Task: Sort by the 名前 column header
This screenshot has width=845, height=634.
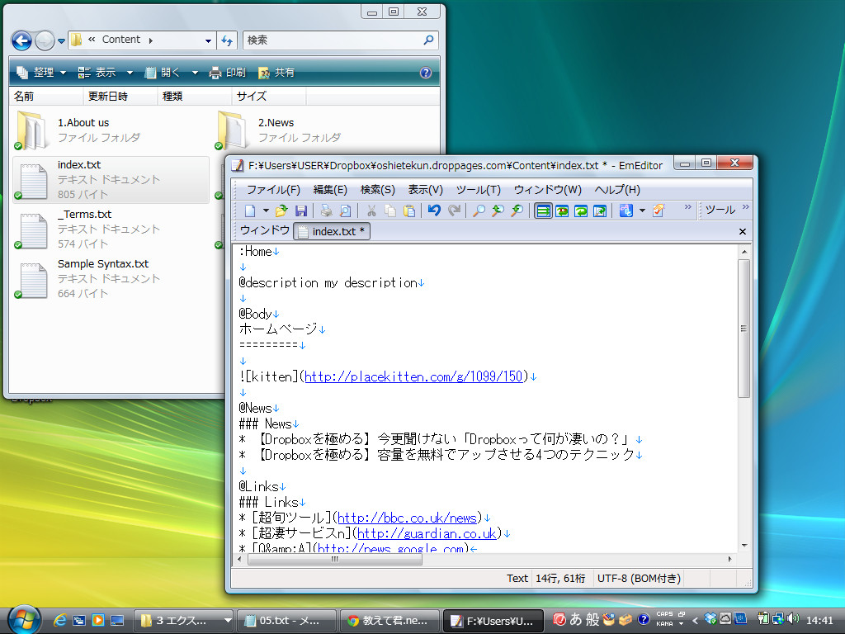Action: click(46, 97)
